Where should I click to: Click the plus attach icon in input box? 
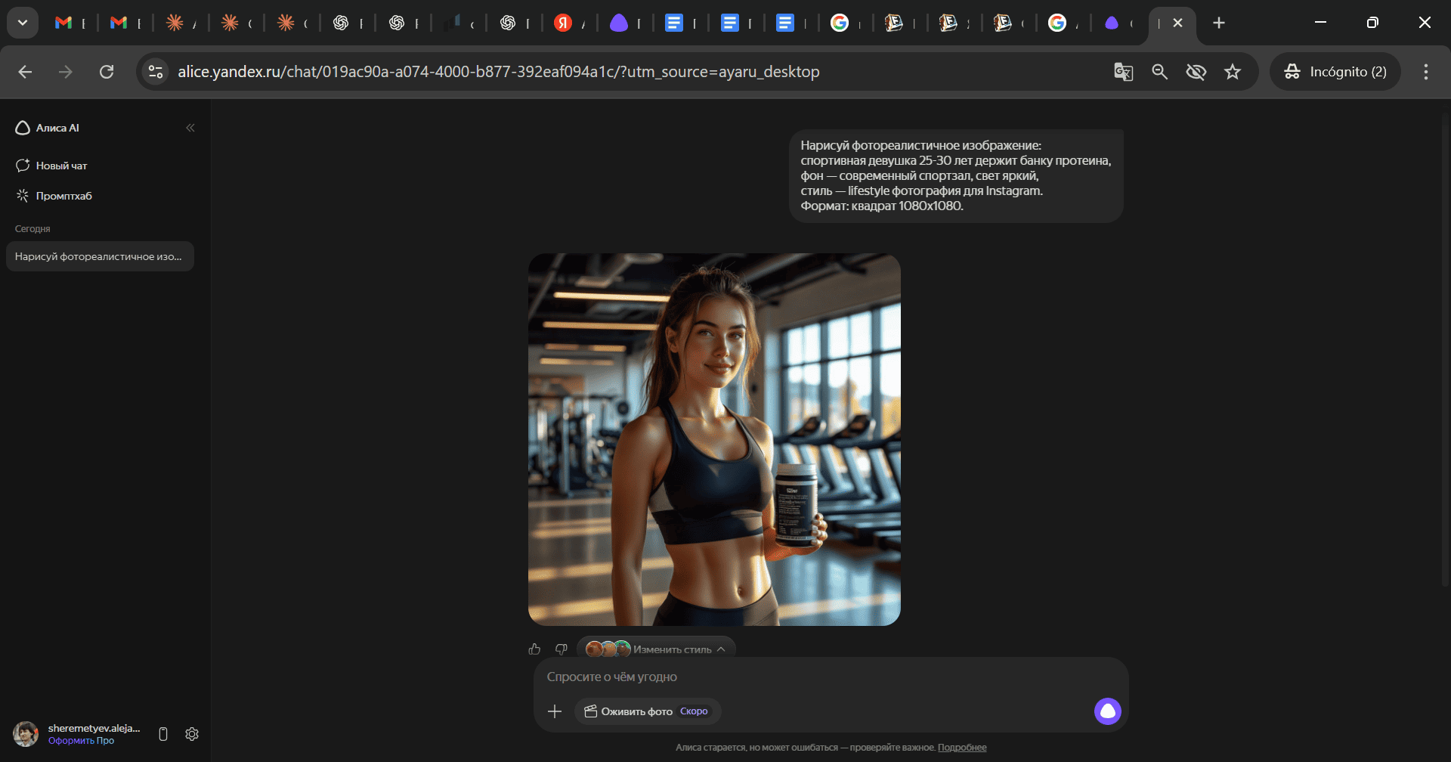pyautogui.click(x=555, y=711)
